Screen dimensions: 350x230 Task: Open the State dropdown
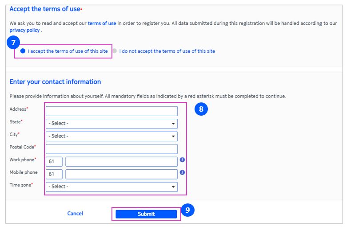pyautogui.click(x=111, y=124)
